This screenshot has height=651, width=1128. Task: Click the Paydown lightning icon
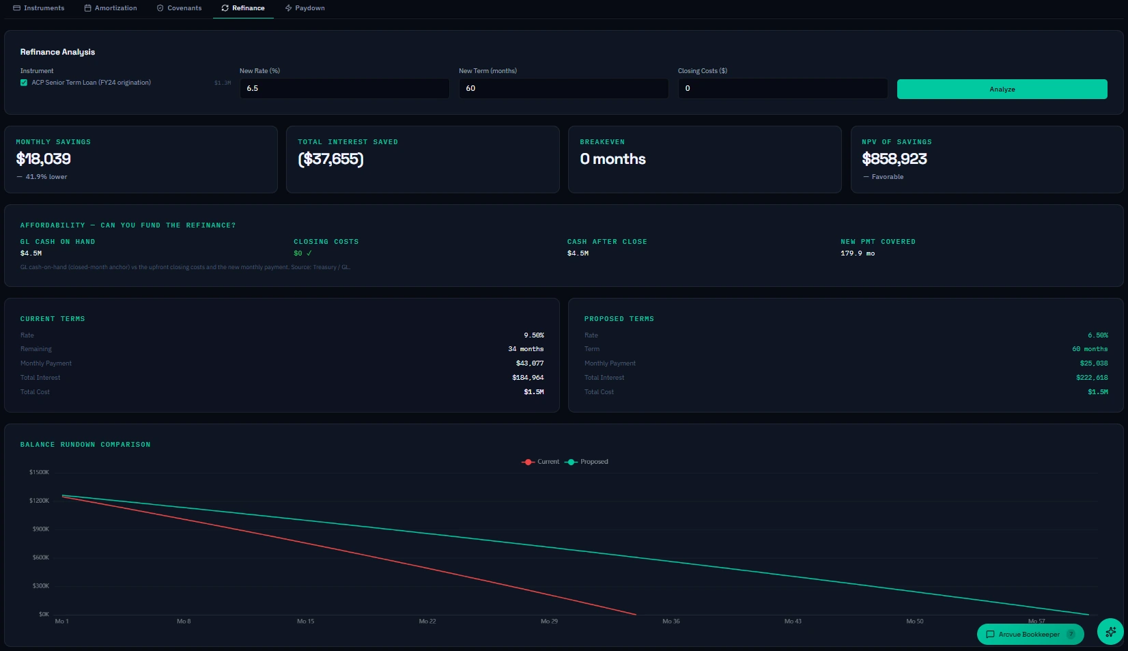[288, 8]
